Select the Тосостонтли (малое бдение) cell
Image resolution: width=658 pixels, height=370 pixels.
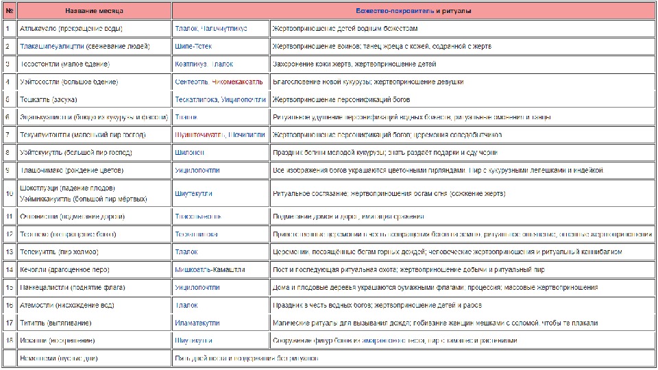click(x=95, y=64)
